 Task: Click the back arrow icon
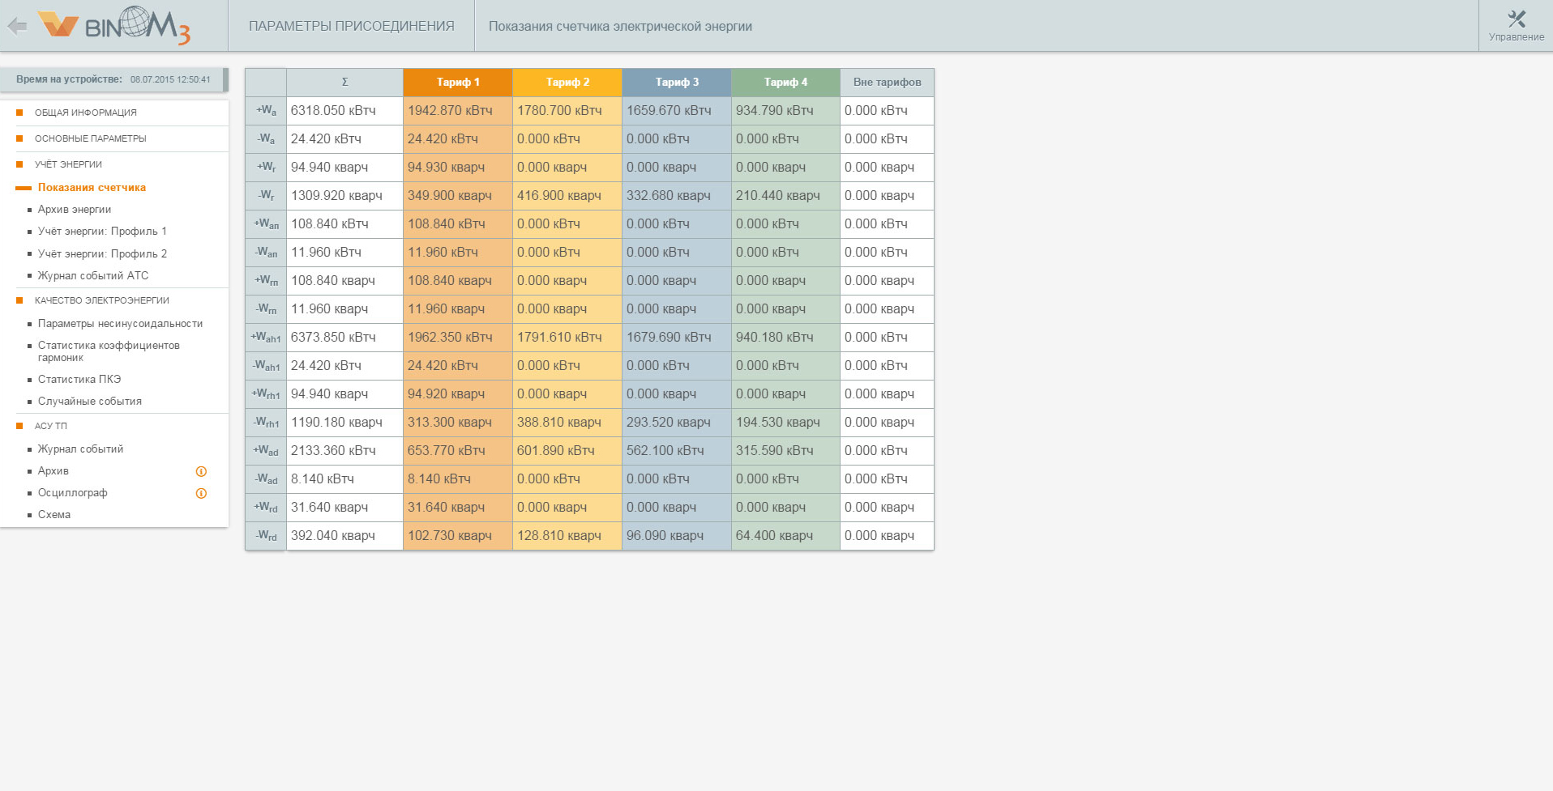click(x=17, y=26)
